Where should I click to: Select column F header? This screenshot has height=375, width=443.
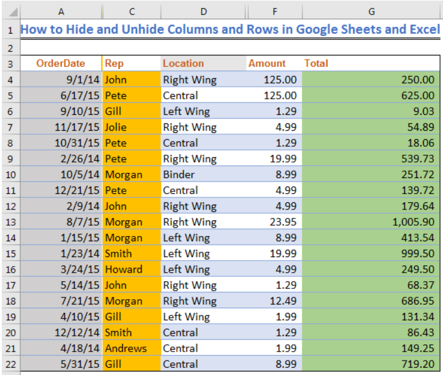275,11
